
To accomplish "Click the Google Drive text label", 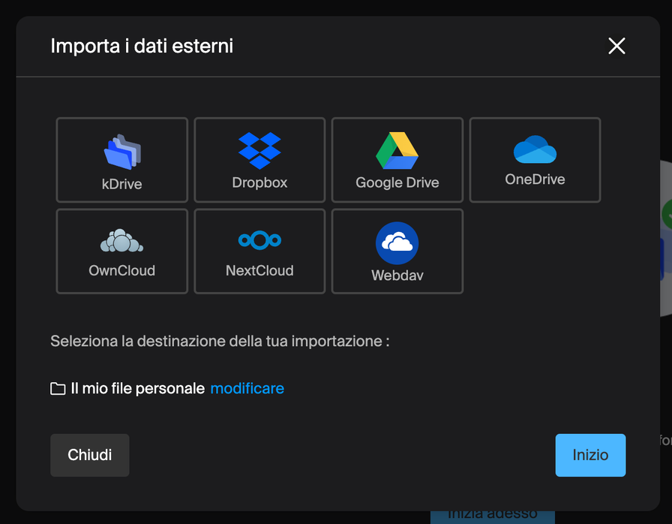I will [x=397, y=182].
